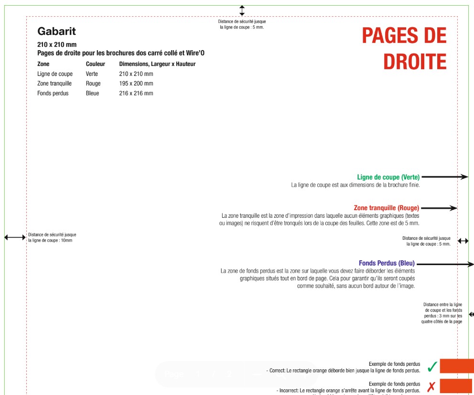Click the second 'Exemple de fonds perdus' label
Image resolution: width=474 pixels, height=395 pixels.
point(395,384)
